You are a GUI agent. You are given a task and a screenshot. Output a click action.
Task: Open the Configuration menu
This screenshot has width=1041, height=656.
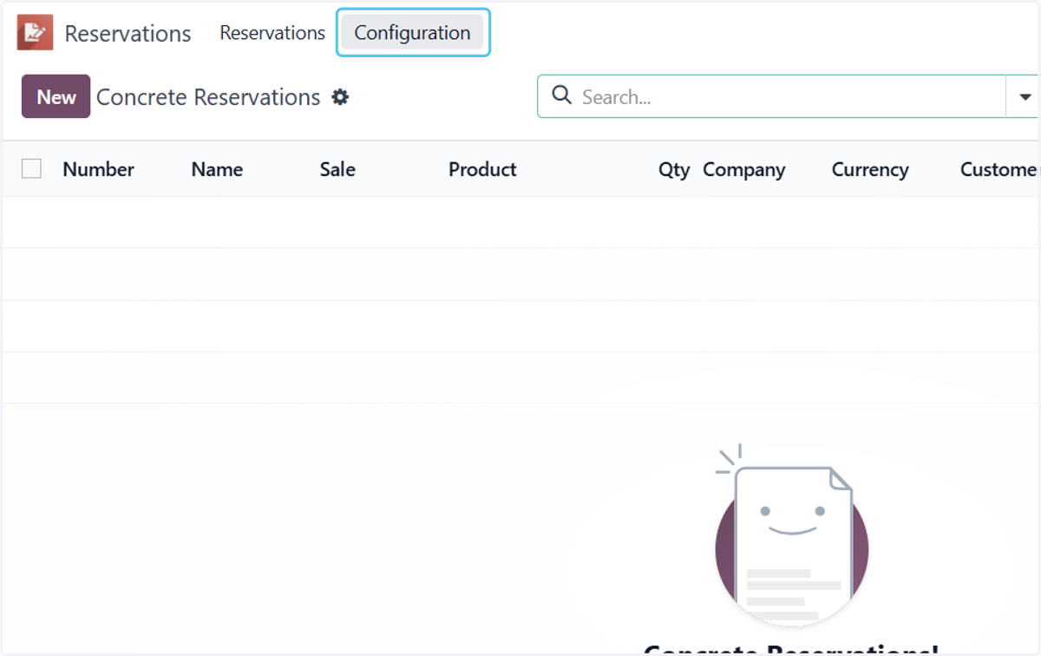[412, 33]
